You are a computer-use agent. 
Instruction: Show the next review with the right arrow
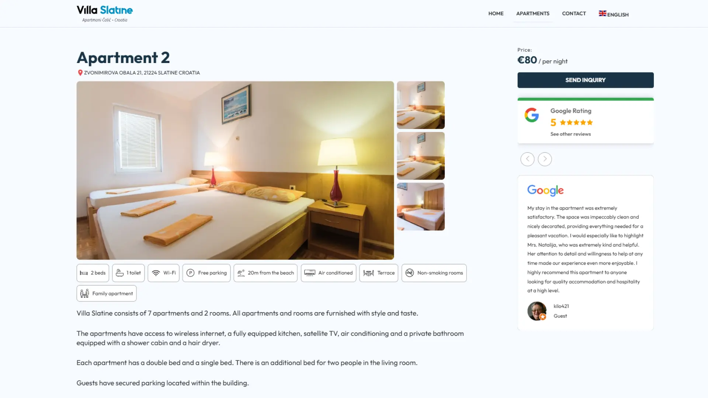(x=545, y=159)
